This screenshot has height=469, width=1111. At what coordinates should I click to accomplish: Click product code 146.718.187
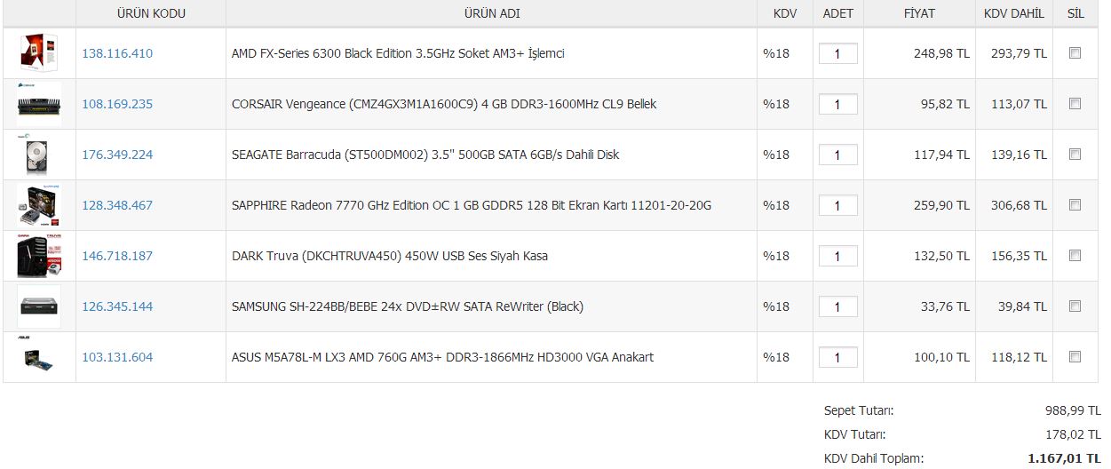pos(117,256)
